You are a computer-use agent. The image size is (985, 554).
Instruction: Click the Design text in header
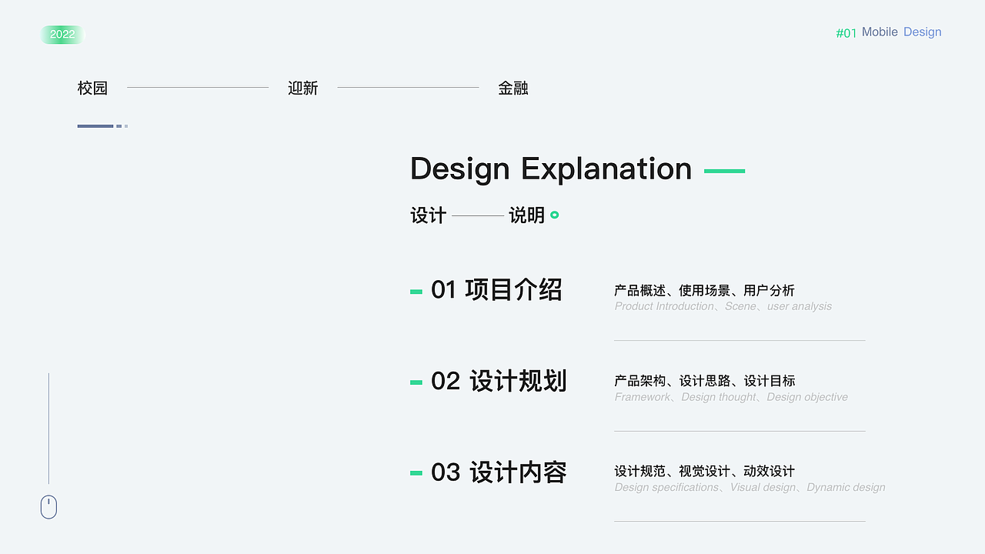point(923,32)
